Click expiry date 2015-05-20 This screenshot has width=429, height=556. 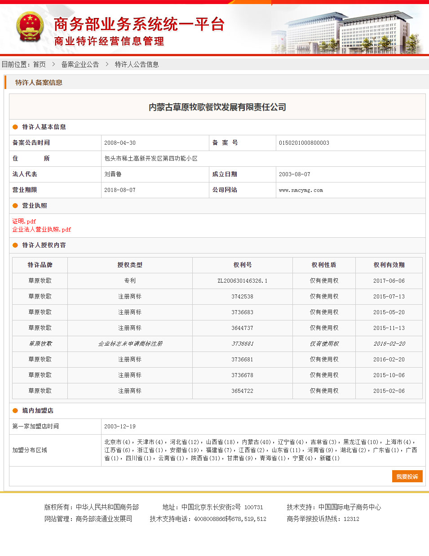tap(389, 312)
